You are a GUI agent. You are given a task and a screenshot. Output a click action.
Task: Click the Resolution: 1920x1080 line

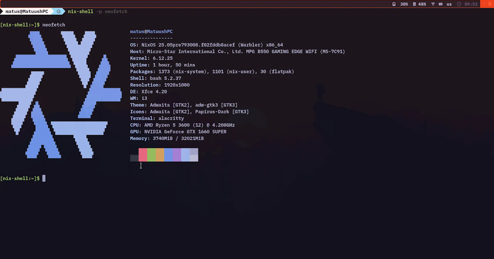[x=160, y=85]
